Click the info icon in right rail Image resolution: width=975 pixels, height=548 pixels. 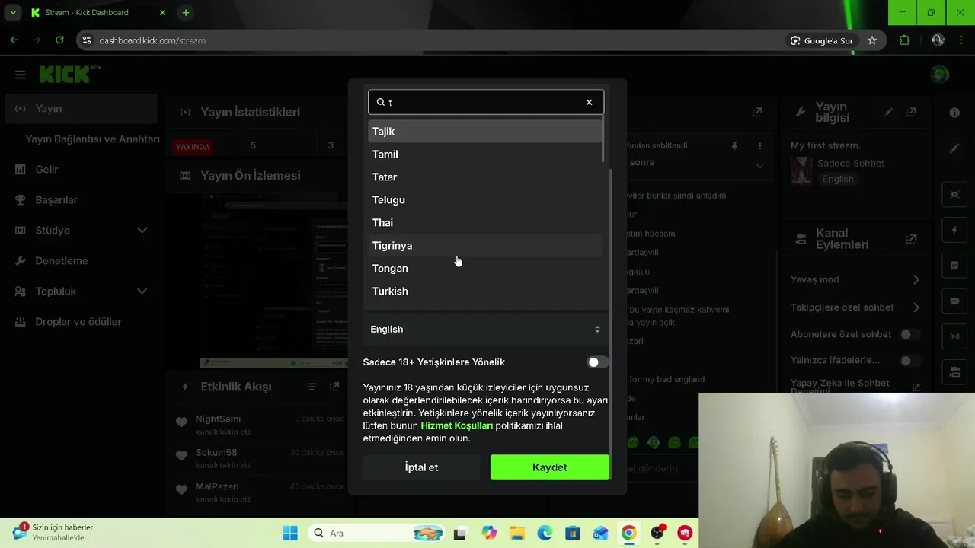click(x=954, y=112)
